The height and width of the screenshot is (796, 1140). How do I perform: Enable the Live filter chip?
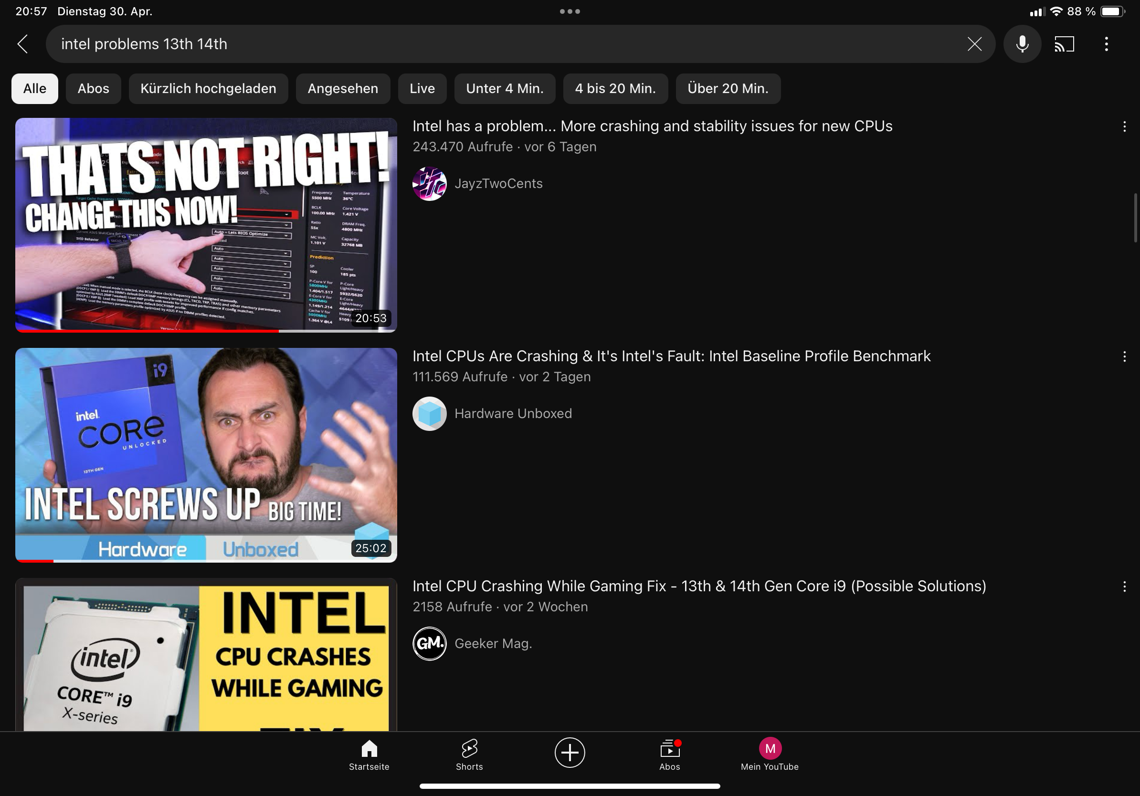[x=422, y=89]
